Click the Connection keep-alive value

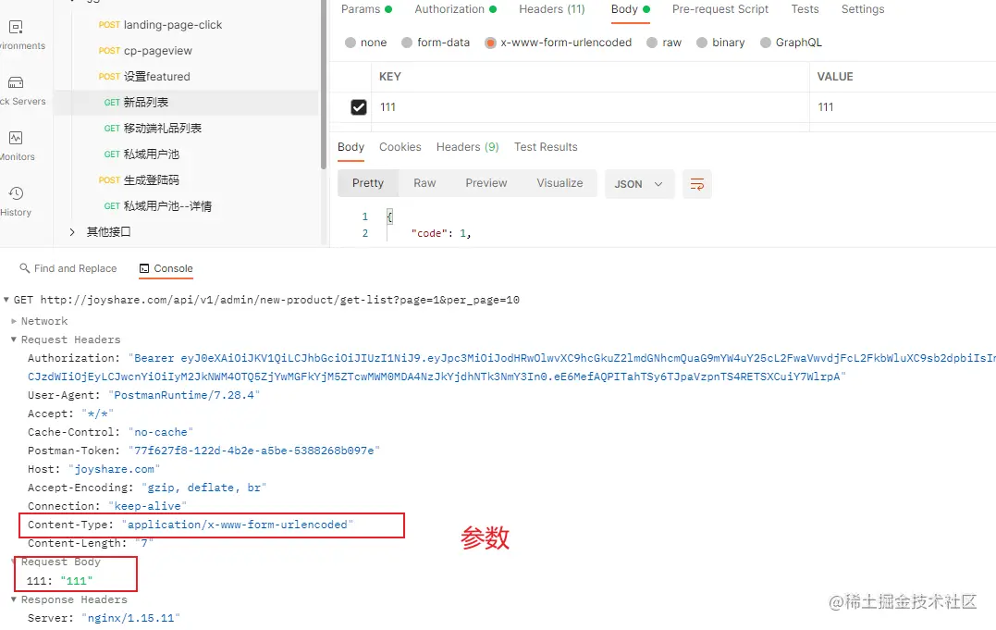pyautogui.click(x=147, y=506)
